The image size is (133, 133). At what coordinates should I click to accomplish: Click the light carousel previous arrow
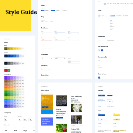[99, 50]
